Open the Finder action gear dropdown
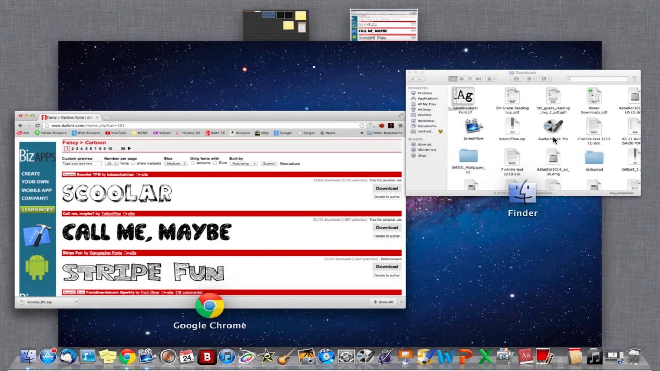The width and height of the screenshot is (660, 371). 531,79
